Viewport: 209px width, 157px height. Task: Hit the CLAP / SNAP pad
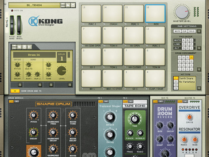pyautogui.click(x=155, y=78)
